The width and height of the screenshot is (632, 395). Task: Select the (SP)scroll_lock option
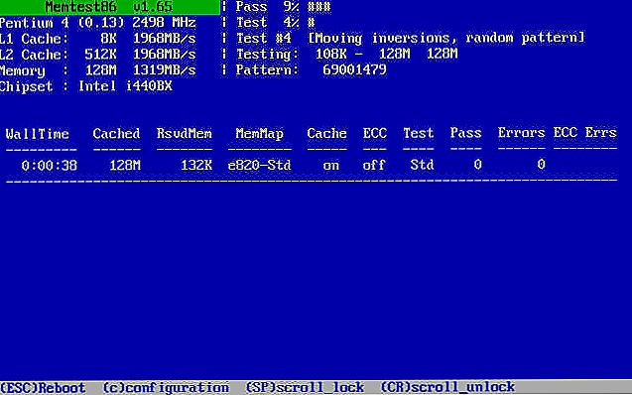(306, 388)
